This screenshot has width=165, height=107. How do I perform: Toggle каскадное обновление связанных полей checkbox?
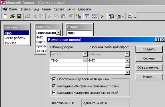(54, 86)
